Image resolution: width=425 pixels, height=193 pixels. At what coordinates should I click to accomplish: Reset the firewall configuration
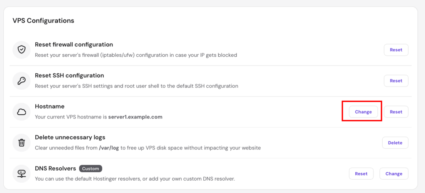point(396,50)
